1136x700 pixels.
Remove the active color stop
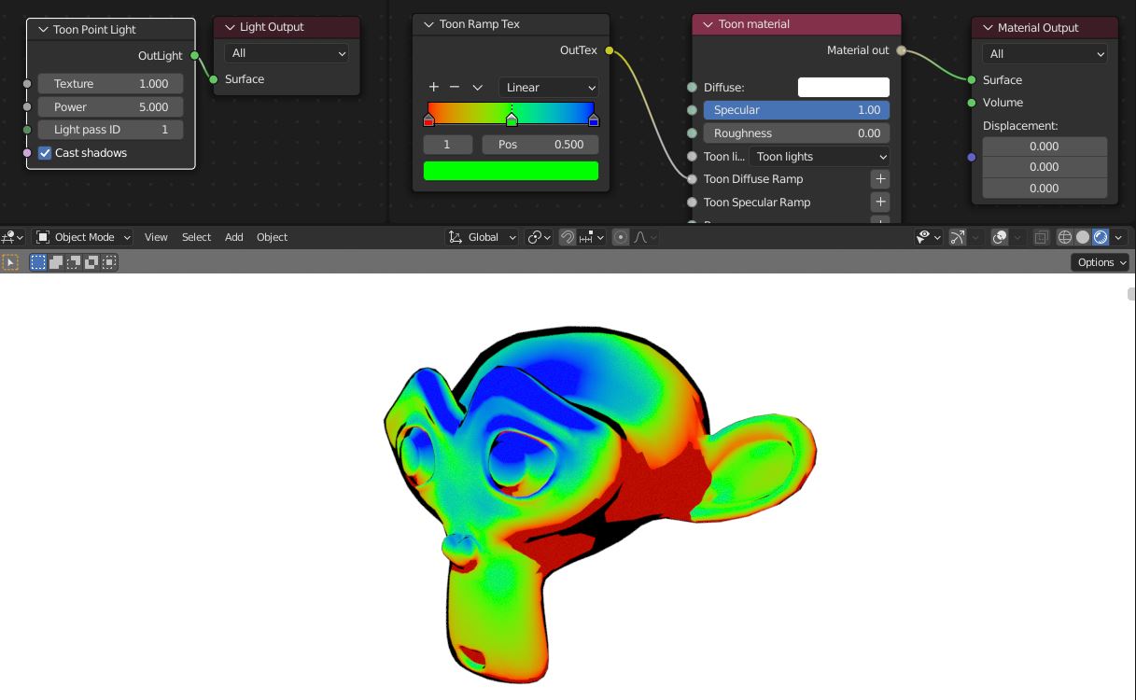(455, 87)
